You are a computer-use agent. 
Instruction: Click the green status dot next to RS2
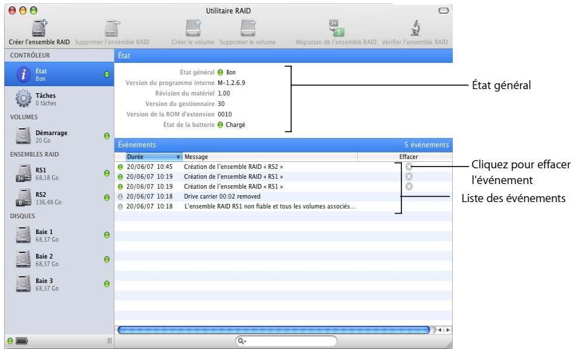[107, 197]
